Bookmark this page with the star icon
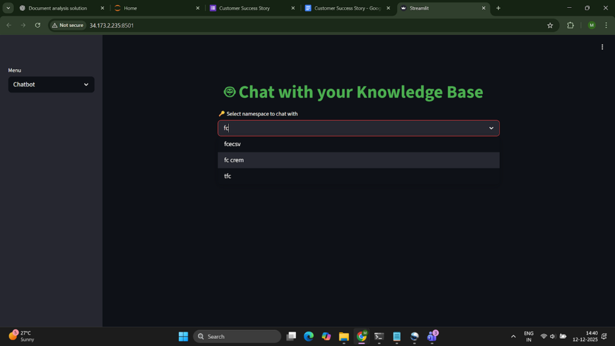This screenshot has width=615, height=346. pyautogui.click(x=550, y=25)
